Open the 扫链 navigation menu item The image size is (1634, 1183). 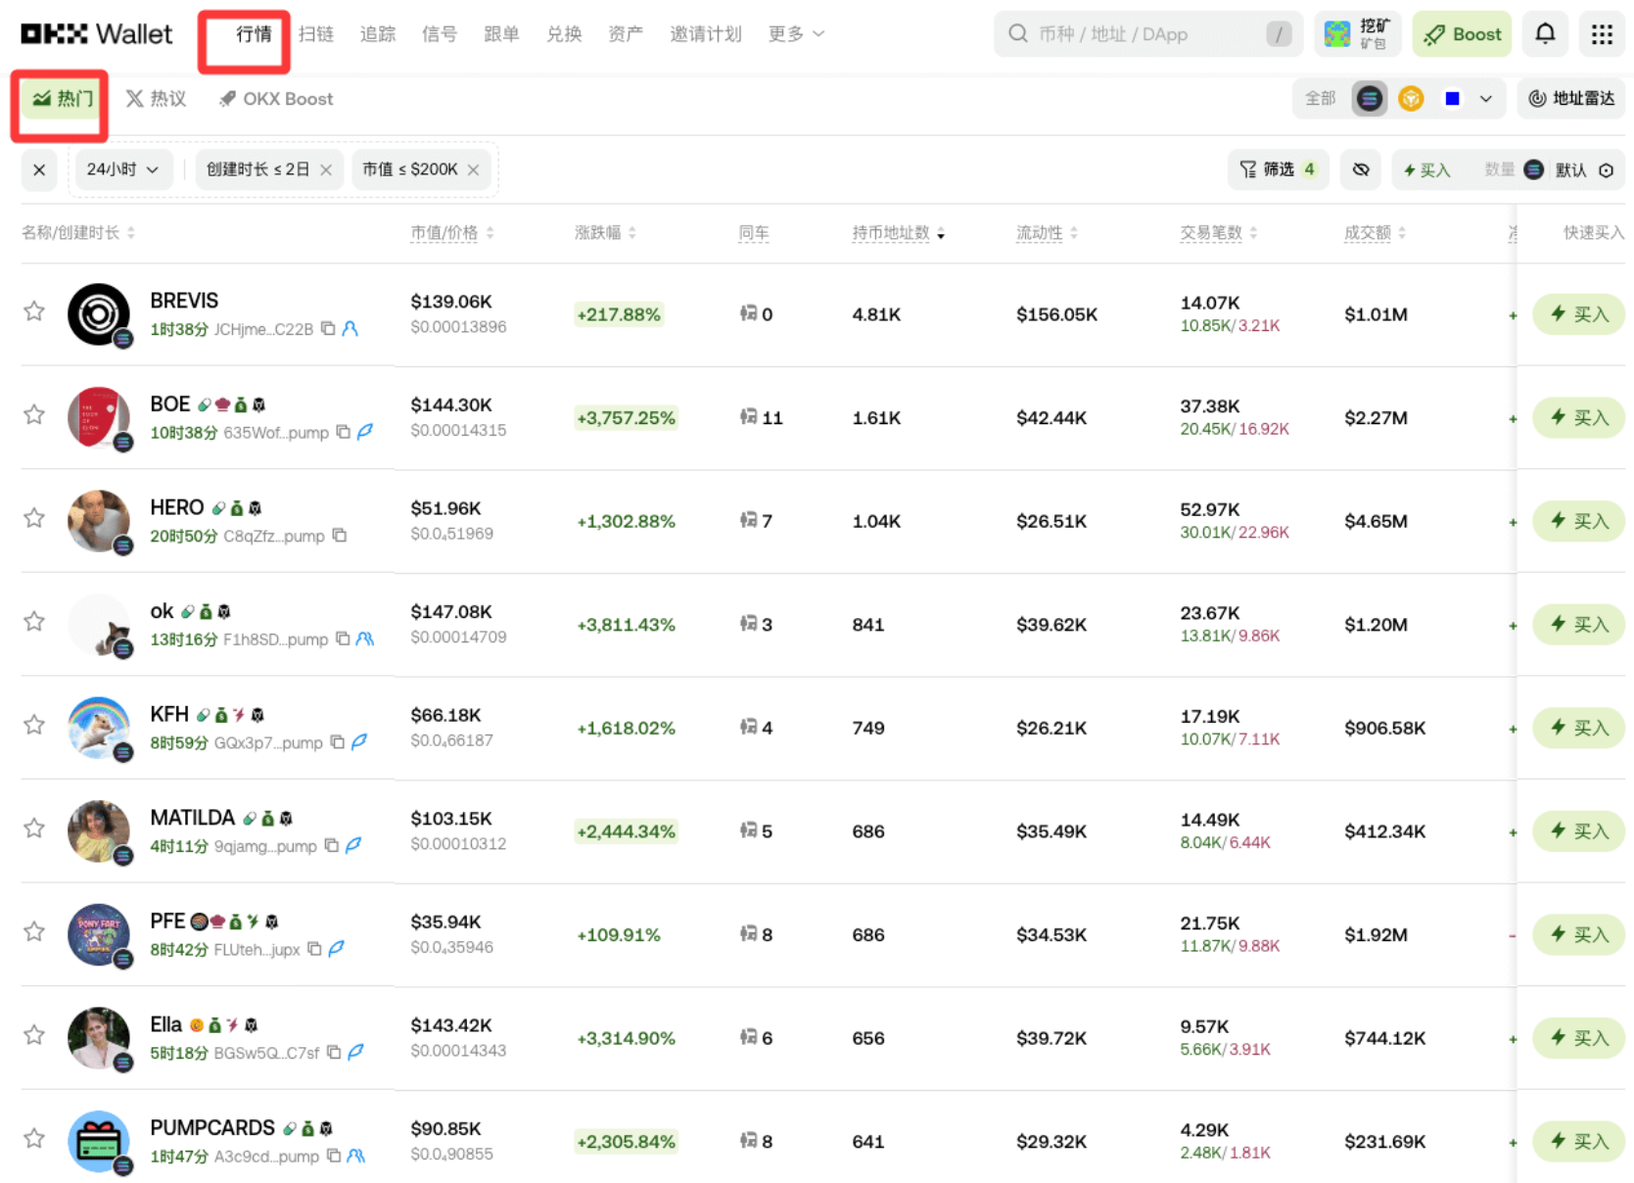(315, 34)
